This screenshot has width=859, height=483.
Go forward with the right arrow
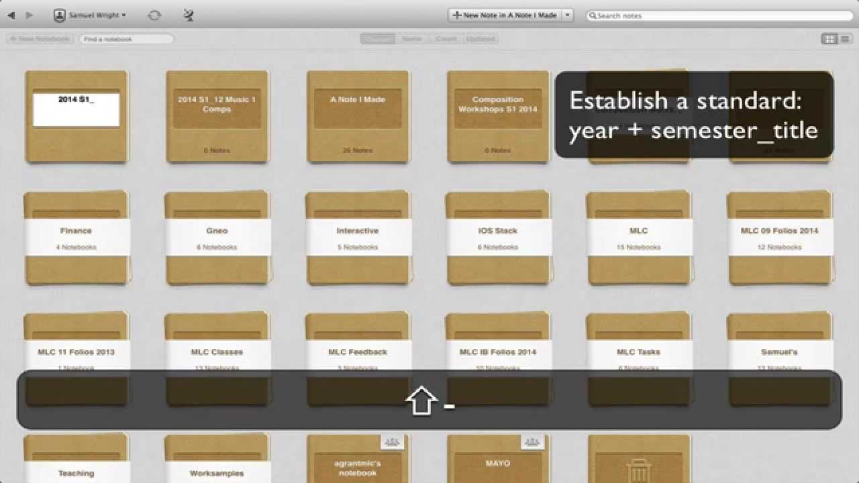click(x=29, y=15)
